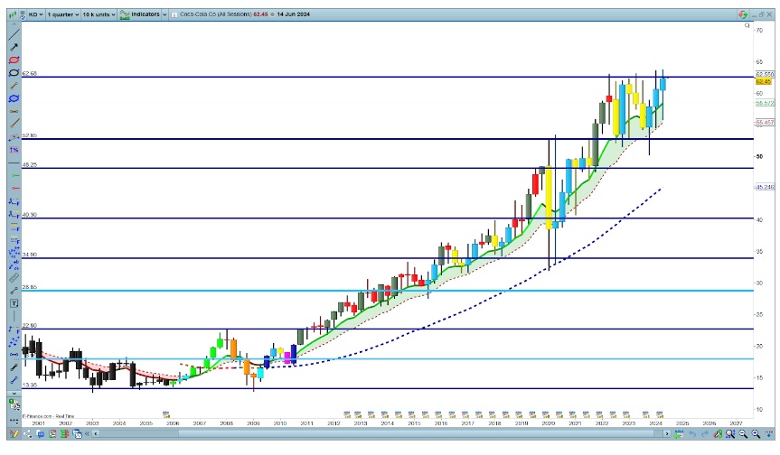Viewport: 780px width, 455px height.
Task: Select the blue ellipse drawing tool
Action: pyautogui.click(x=14, y=97)
